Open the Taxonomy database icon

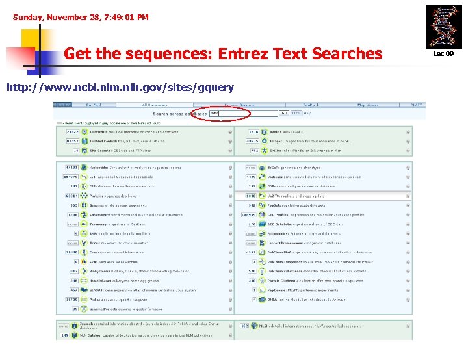[84, 224]
